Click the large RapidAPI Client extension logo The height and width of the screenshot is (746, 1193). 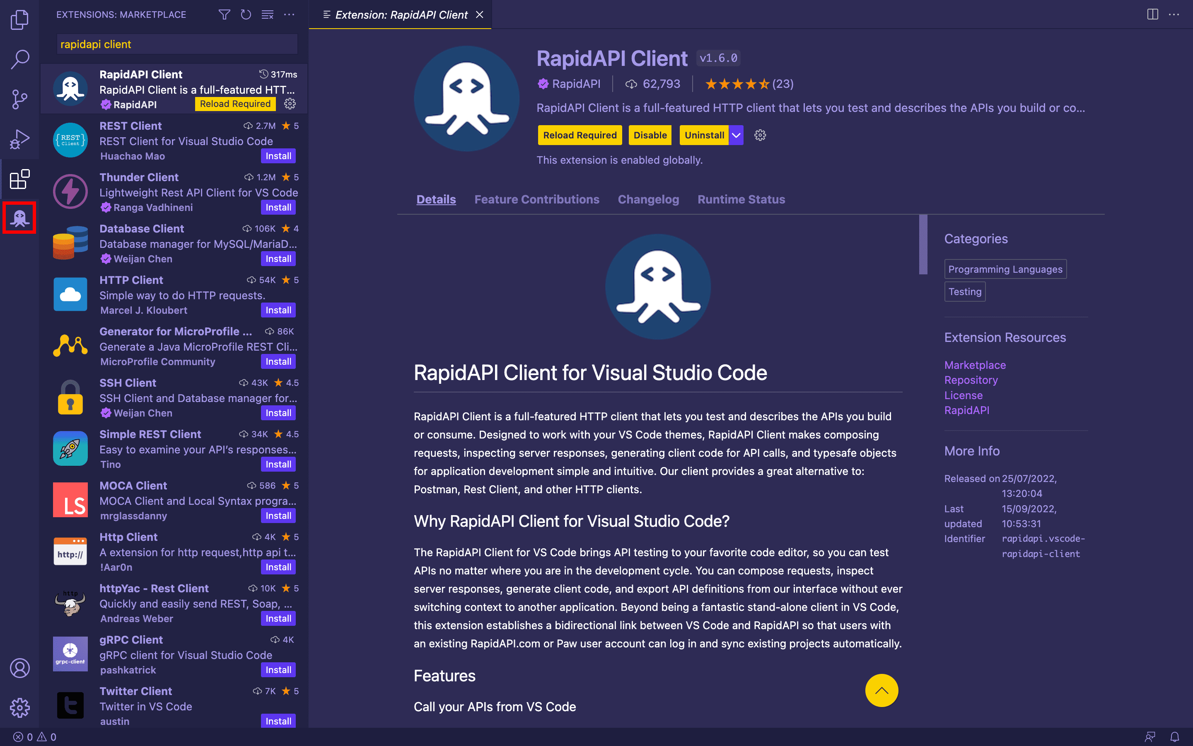466,99
